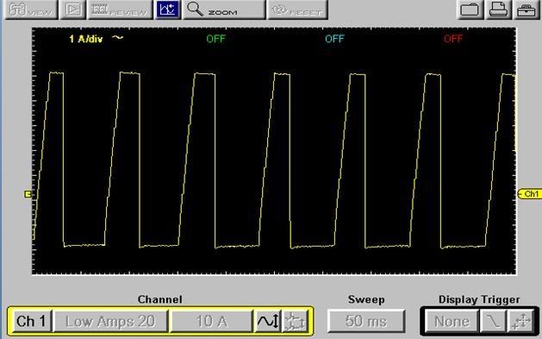The width and height of the screenshot is (542, 339).
Task: Click the green OFF channel label
Action: [215, 39]
